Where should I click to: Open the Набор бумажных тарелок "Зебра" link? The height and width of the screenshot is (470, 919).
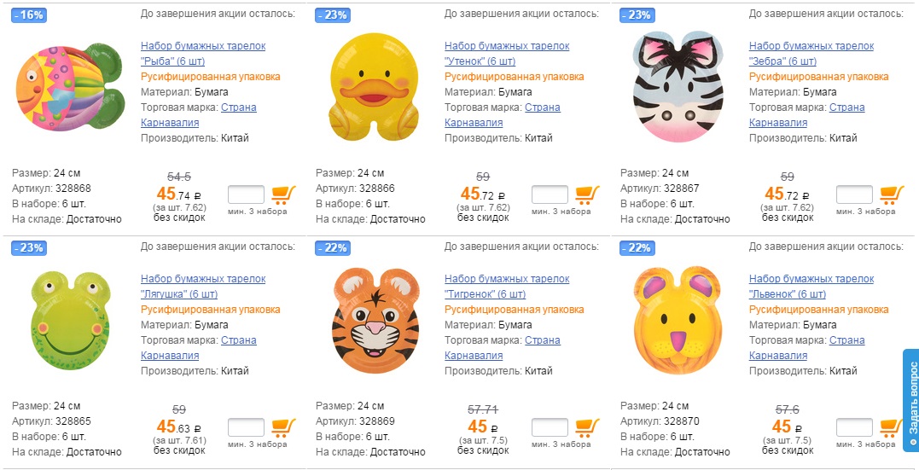point(811,54)
